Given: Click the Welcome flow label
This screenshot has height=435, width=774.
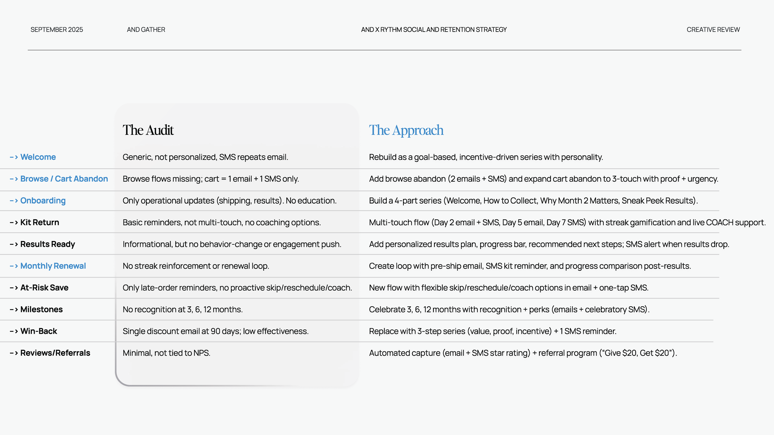Looking at the screenshot, I should tap(38, 157).
